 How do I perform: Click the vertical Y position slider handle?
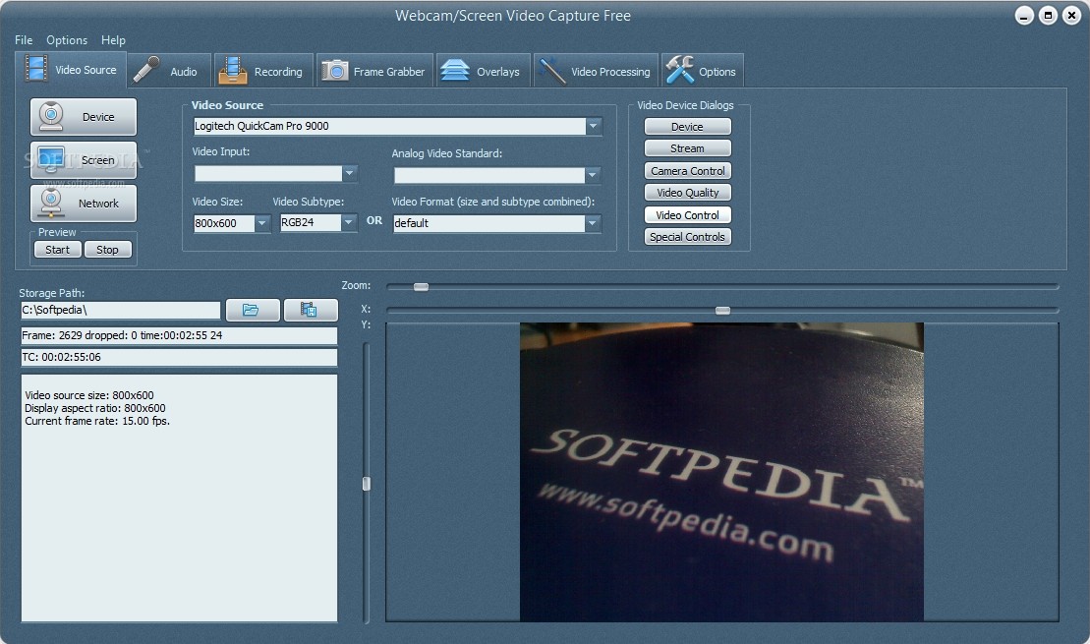367,484
